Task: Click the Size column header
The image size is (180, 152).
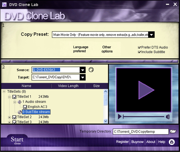Action: pos(96,86)
